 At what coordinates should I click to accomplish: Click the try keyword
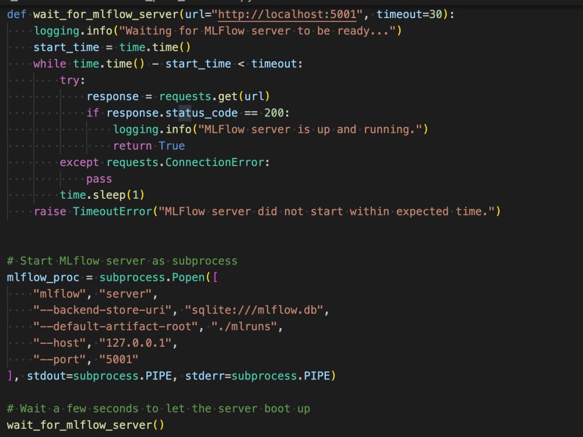(x=69, y=80)
